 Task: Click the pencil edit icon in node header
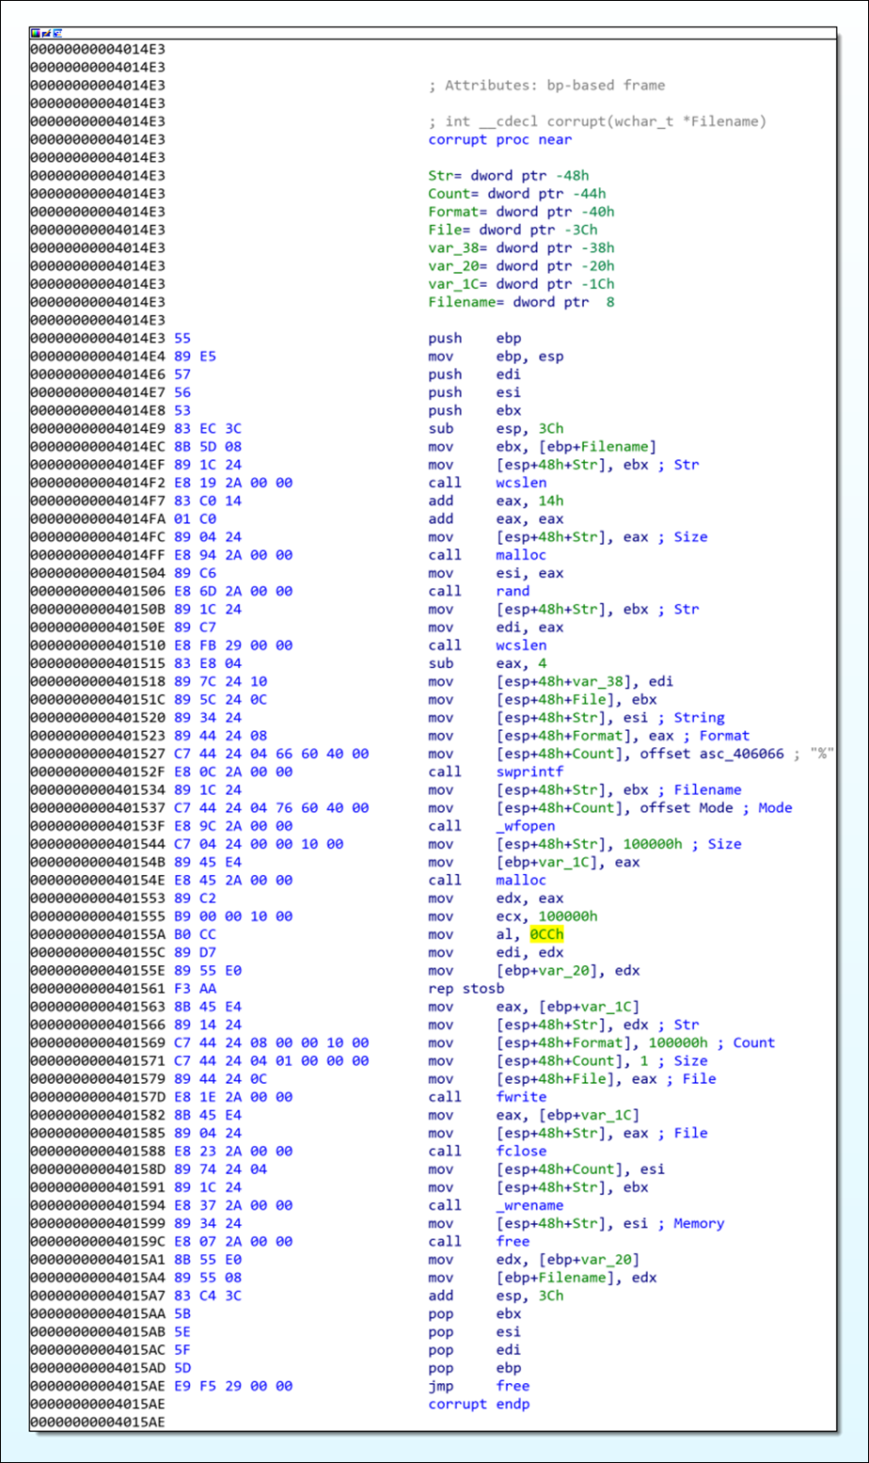pyautogui.click(x=45, y=34)
